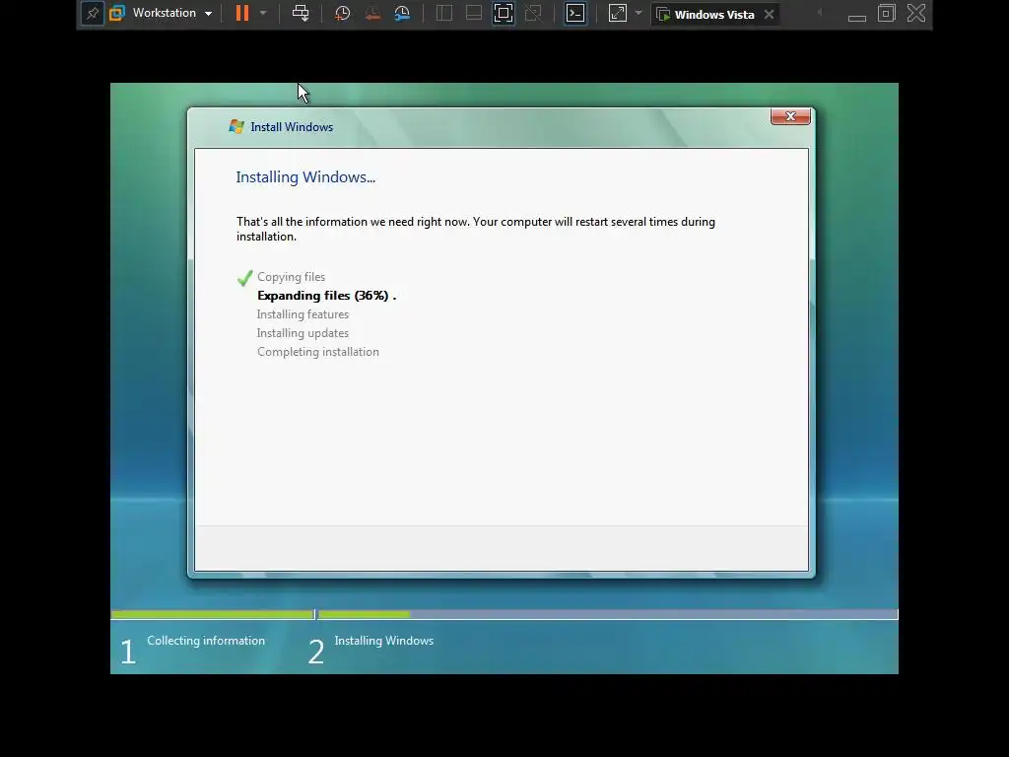Click the stretch guest display icon

[617, 13]
